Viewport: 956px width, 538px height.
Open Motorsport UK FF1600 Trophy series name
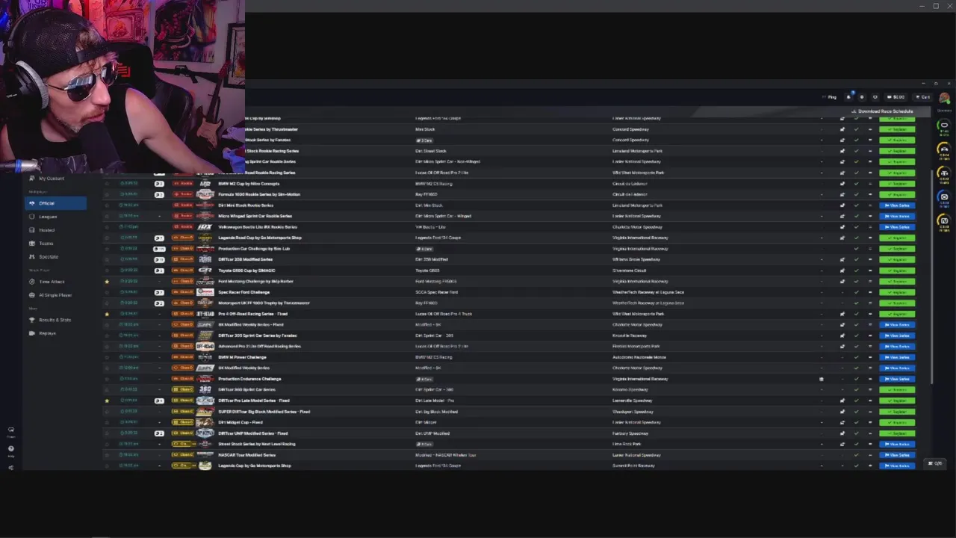click(264, 303)
